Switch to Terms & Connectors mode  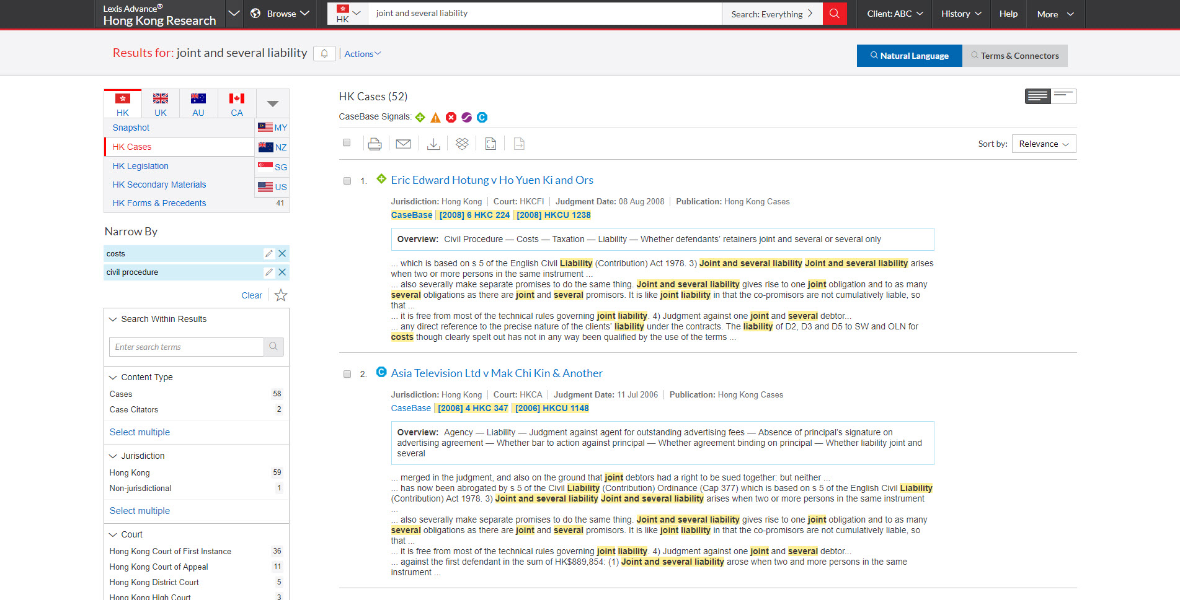[x=1015, y=56]
